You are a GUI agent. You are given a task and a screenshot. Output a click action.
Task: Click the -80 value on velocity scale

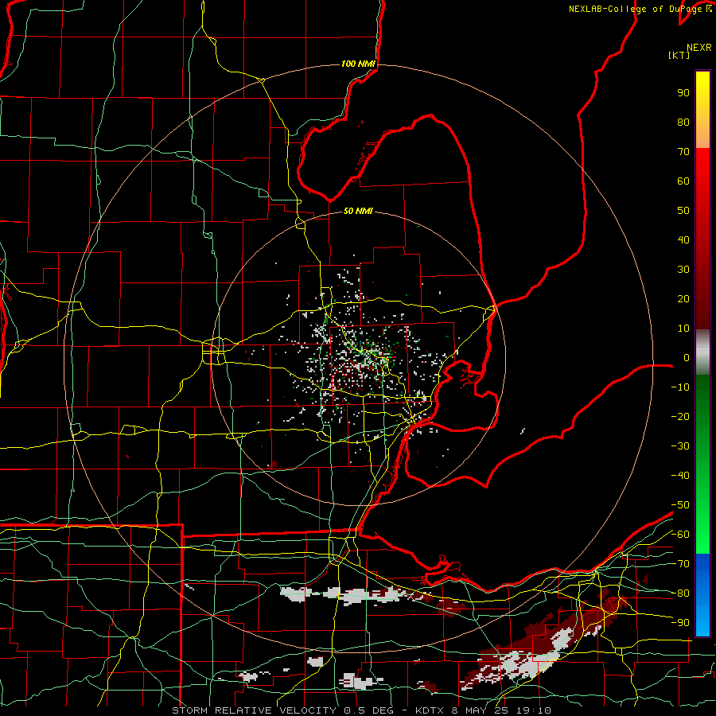(x=680, y=593)
